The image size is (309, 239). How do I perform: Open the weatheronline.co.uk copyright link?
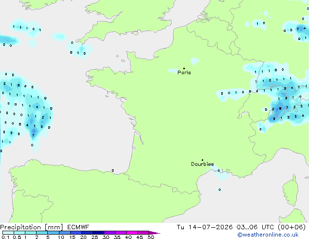[x=268, y=235]
